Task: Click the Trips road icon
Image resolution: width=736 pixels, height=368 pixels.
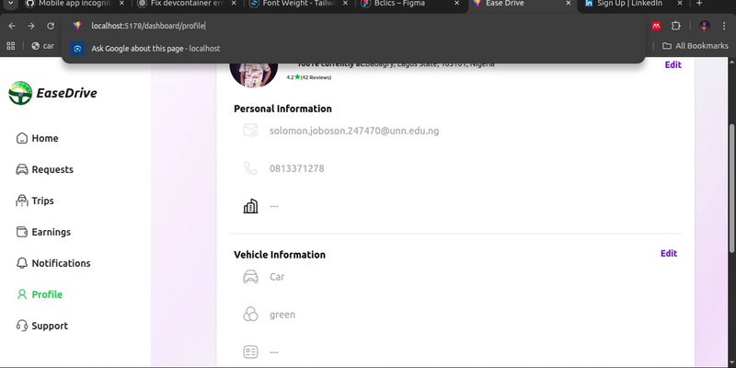Action: click(21, 201)
